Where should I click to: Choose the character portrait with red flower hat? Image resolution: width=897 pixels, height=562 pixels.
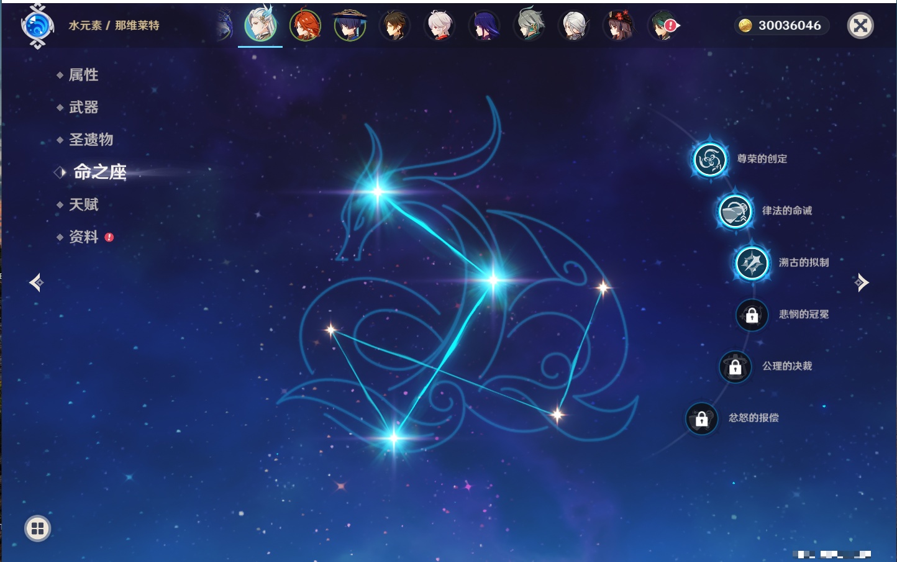[x=619, y=25]
